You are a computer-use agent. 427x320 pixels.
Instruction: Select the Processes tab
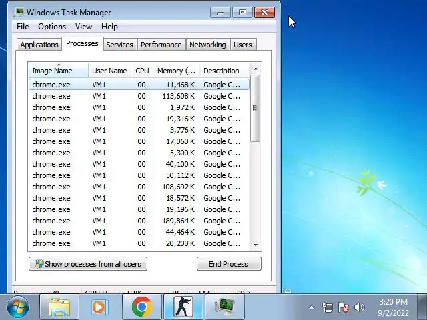pos(82,43)
